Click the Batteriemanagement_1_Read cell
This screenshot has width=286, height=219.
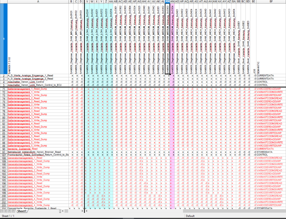[23, 89]
